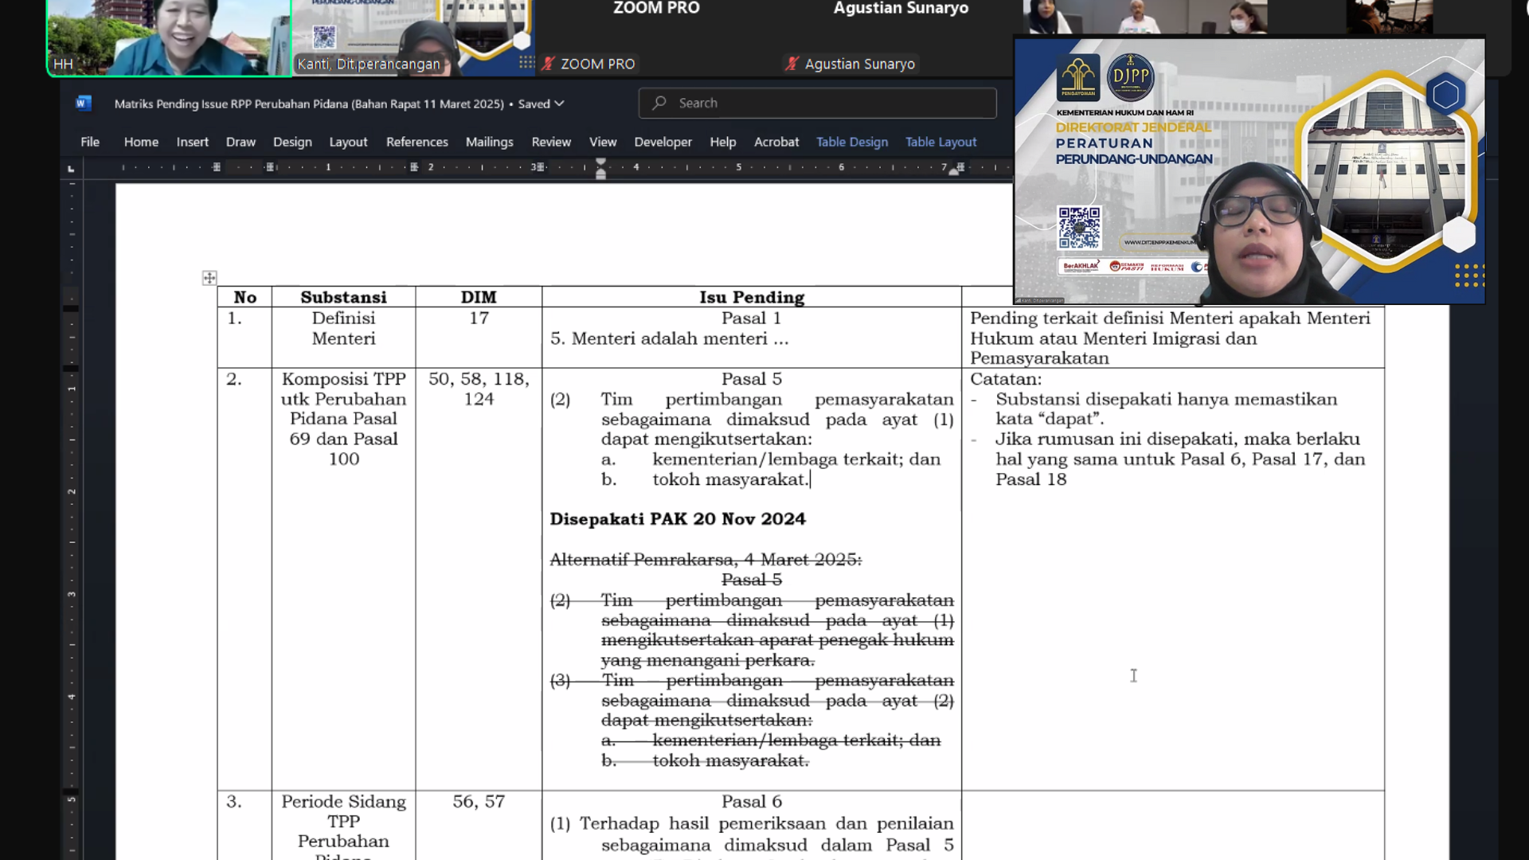Click the 'Substansi' header cell
This screenshot has height=860, width=1529.
(343, 297)
